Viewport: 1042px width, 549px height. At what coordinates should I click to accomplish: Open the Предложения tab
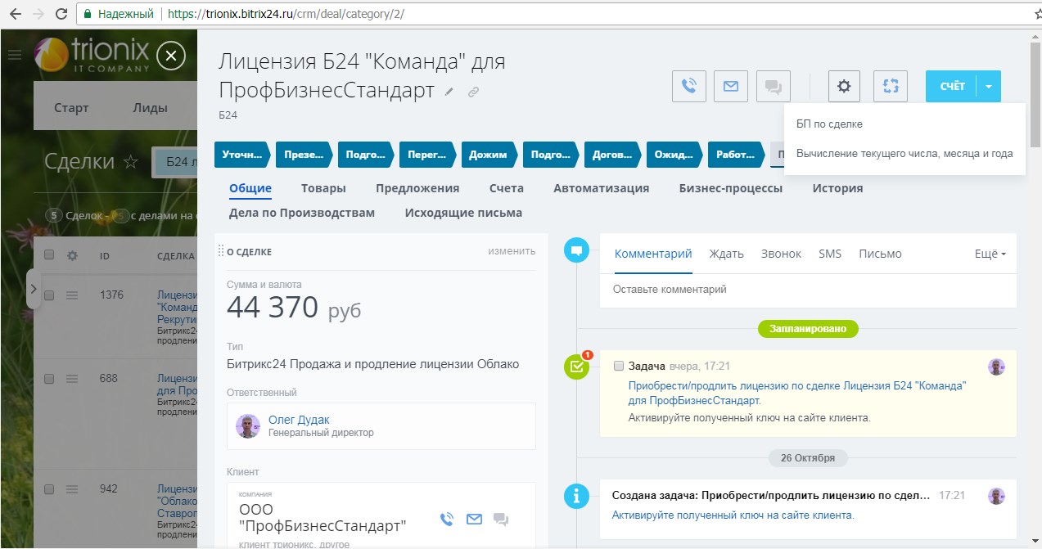417,188
